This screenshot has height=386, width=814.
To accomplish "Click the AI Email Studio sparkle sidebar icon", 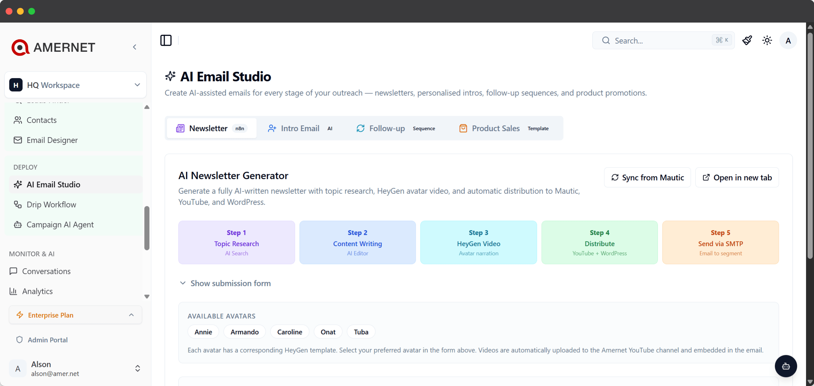I will tap(18, 184).
